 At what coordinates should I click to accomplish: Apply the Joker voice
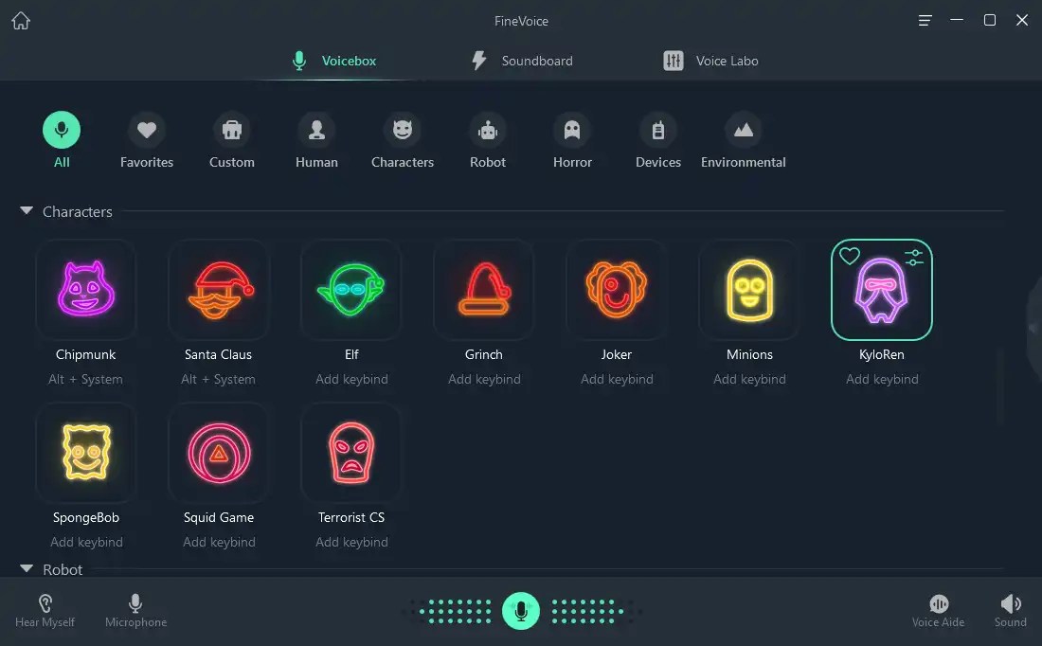click(616, 290)
